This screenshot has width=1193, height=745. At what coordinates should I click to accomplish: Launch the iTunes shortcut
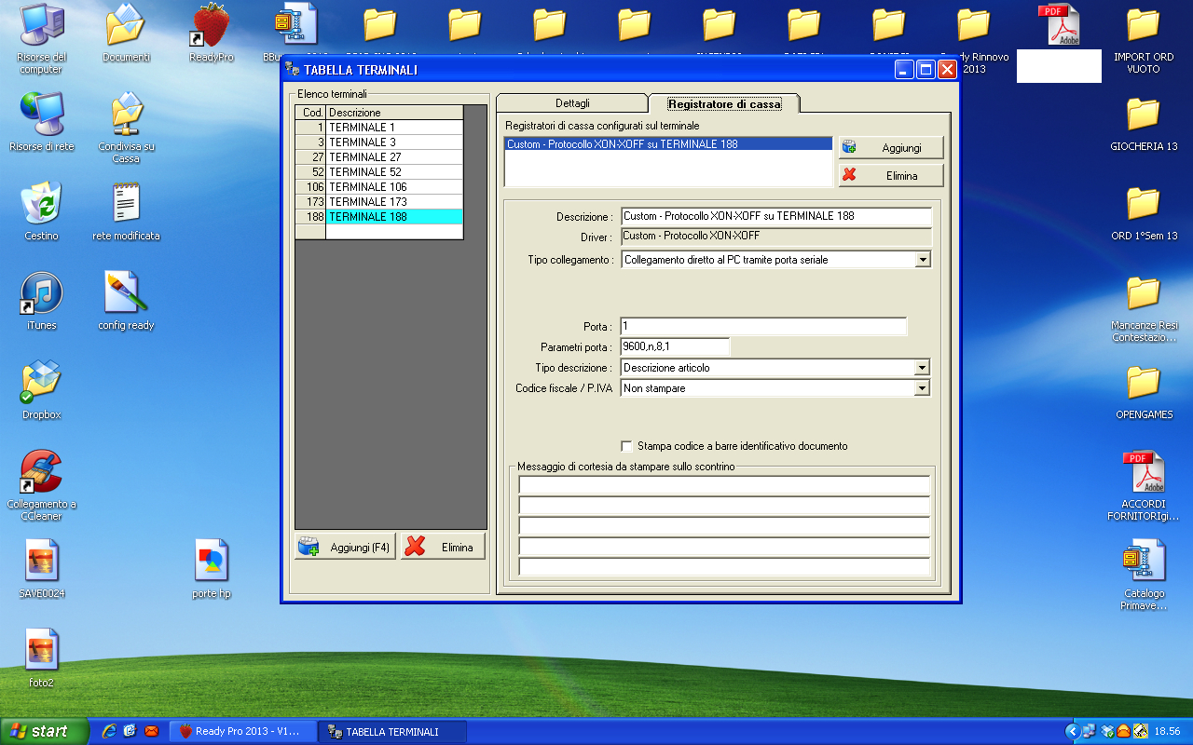(42, 300)
